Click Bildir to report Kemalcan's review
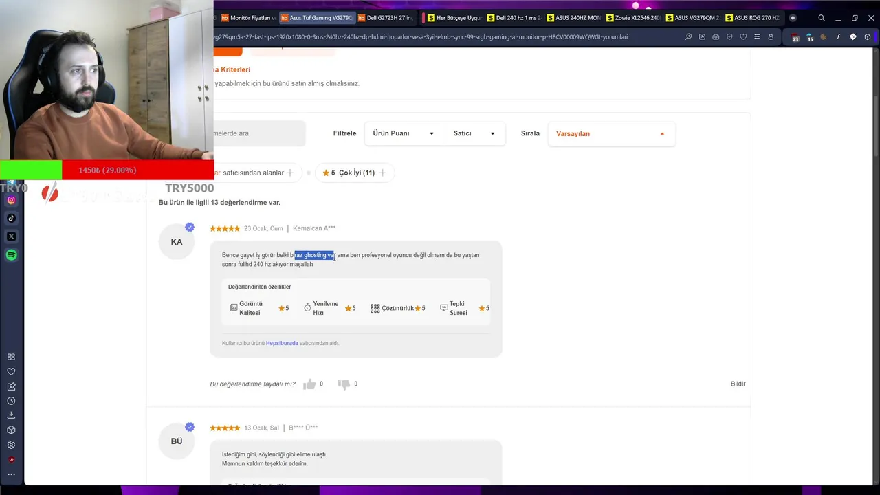The image size is (880, 495). point(738,384)
